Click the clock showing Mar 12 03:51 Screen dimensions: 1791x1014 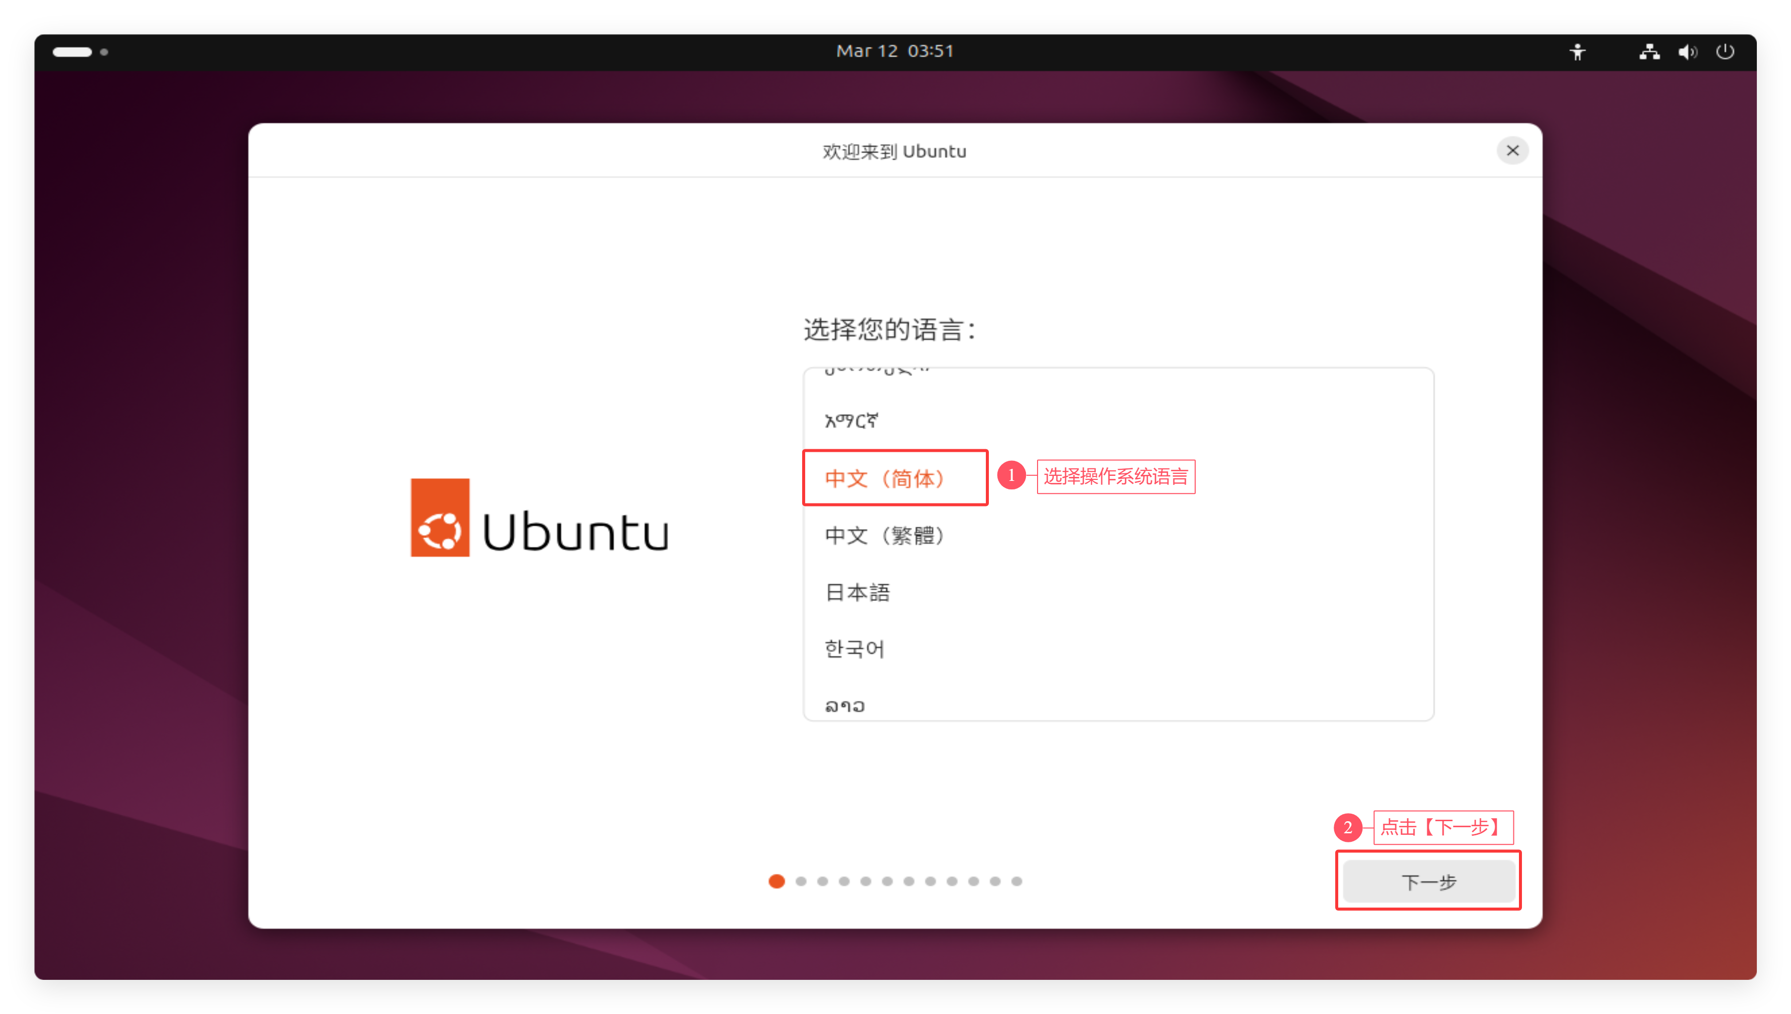pyautogui.click(x=895, y=52)
